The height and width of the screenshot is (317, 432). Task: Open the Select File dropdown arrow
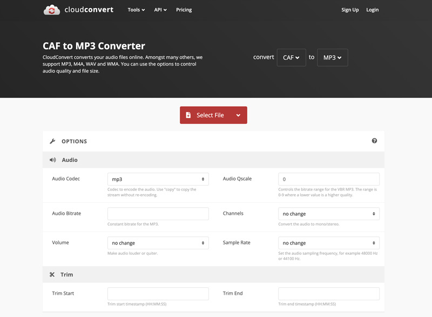(x=238, y=115)
